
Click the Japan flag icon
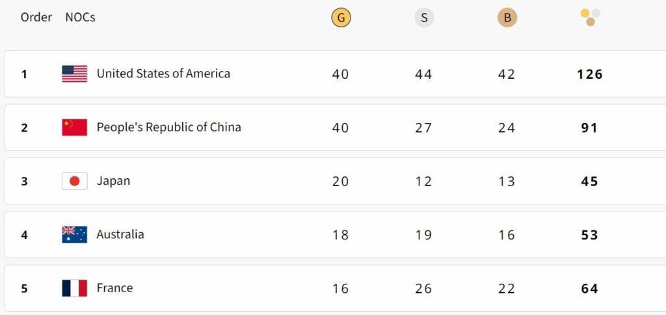[75, 181]
